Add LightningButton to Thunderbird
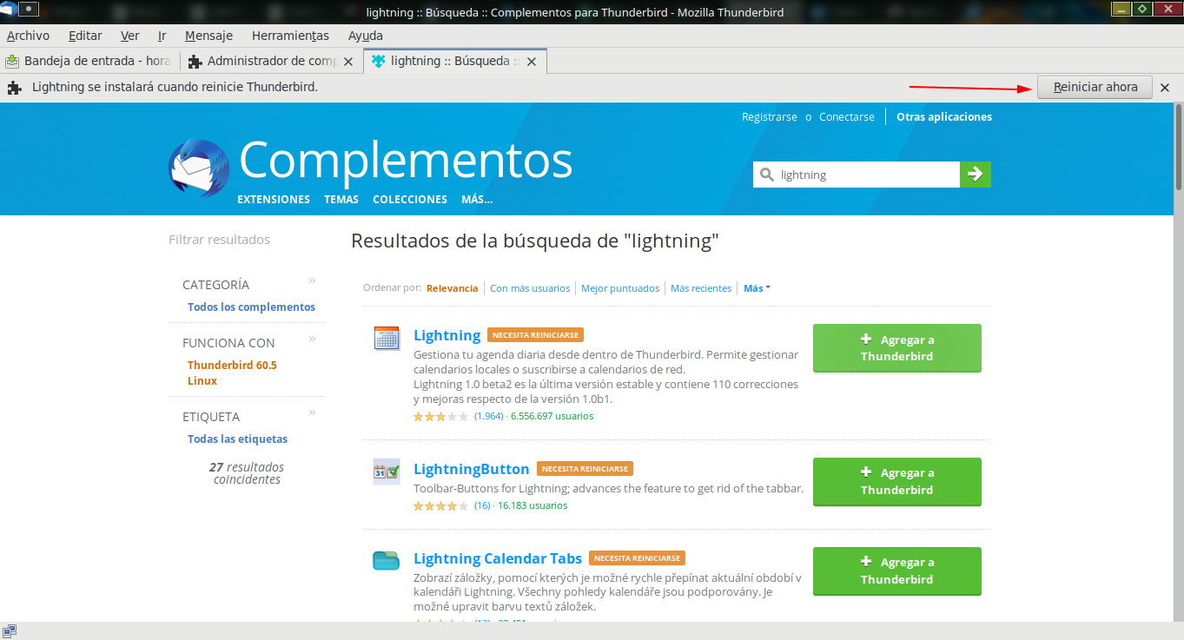1184x640 pixels. [x=897, y=481]
